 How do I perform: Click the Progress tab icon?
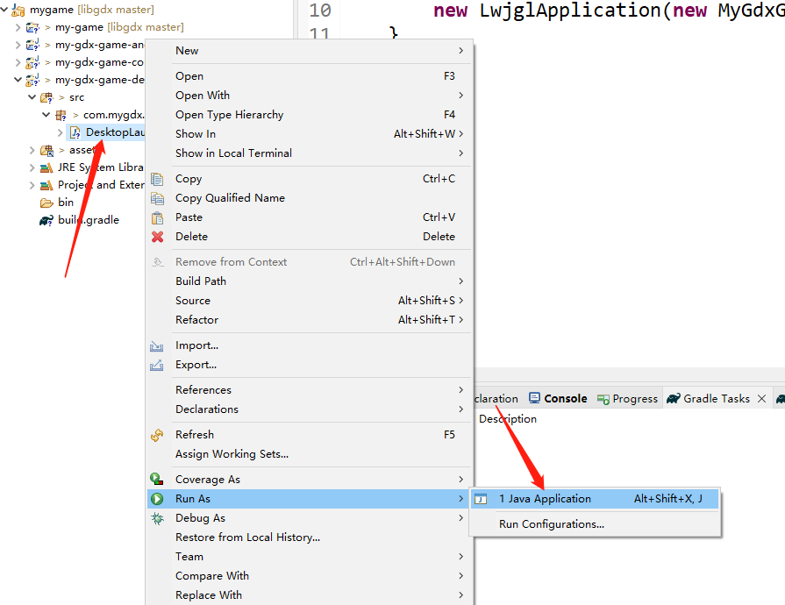[603, 399]
